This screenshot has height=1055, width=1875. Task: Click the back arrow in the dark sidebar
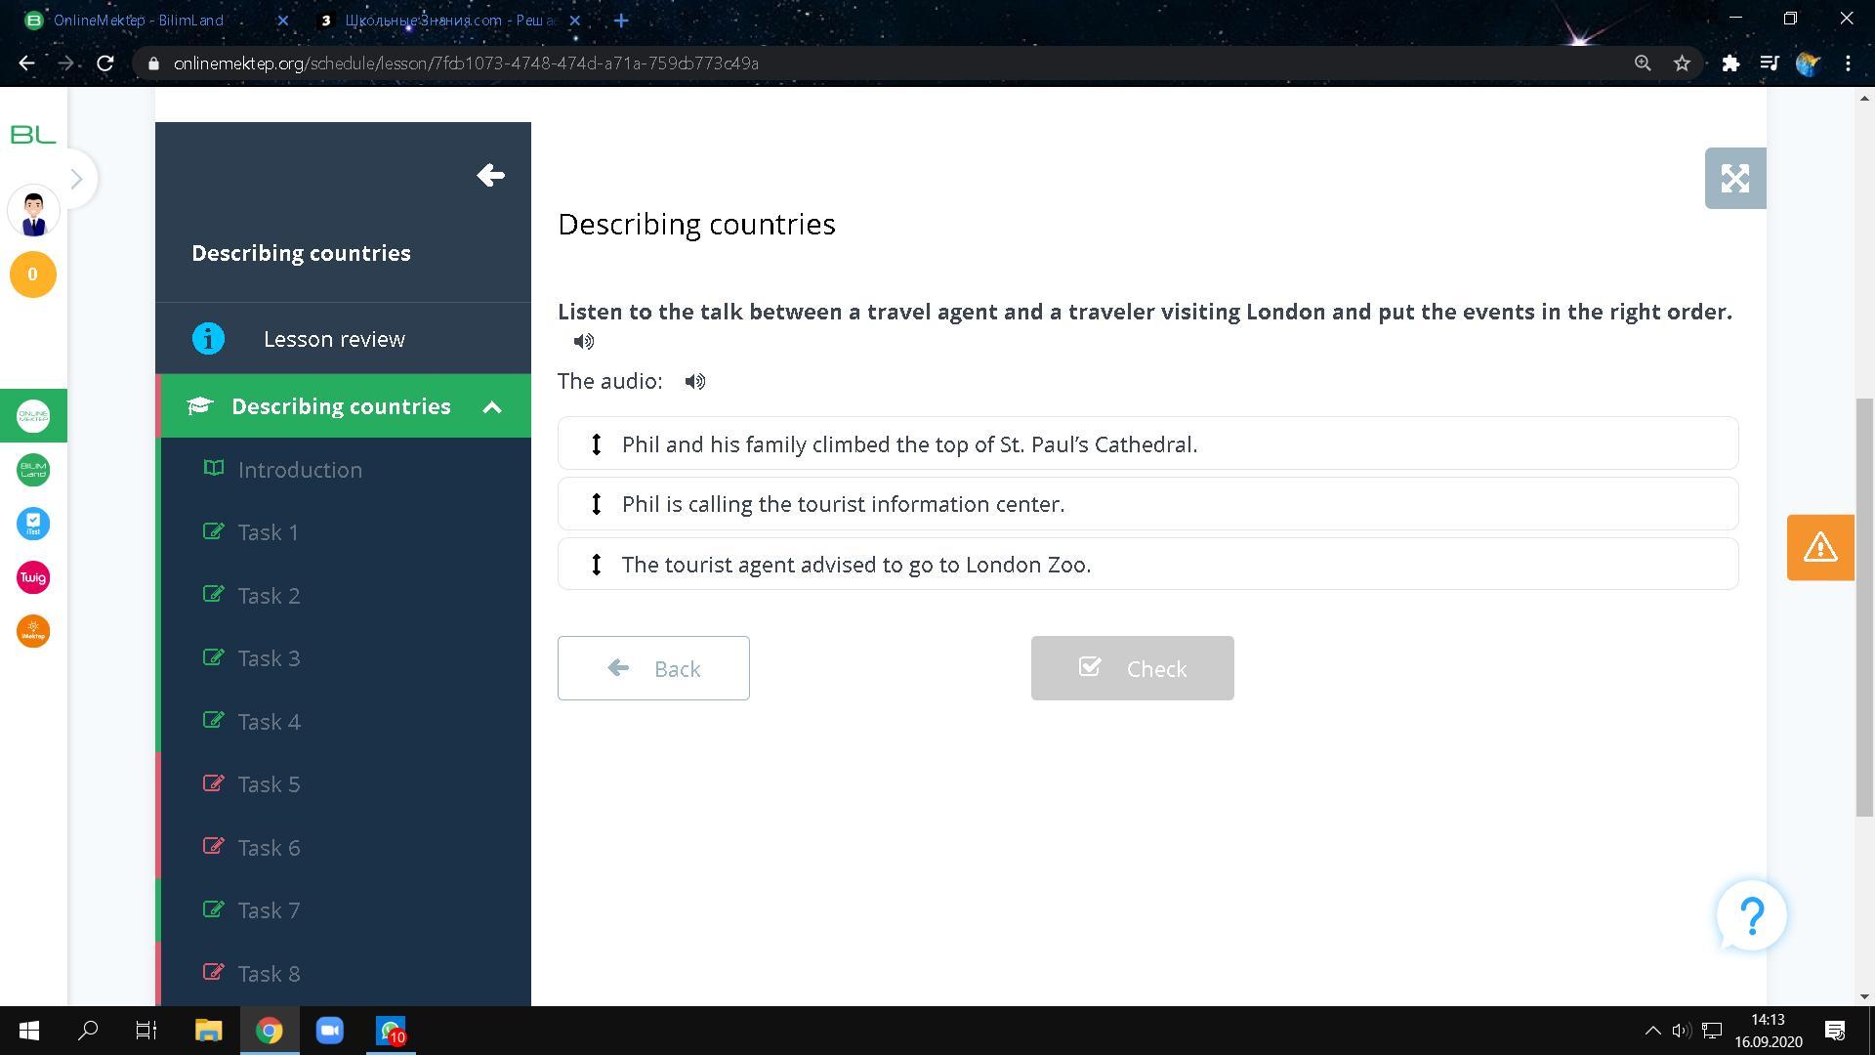click(490, 176)
